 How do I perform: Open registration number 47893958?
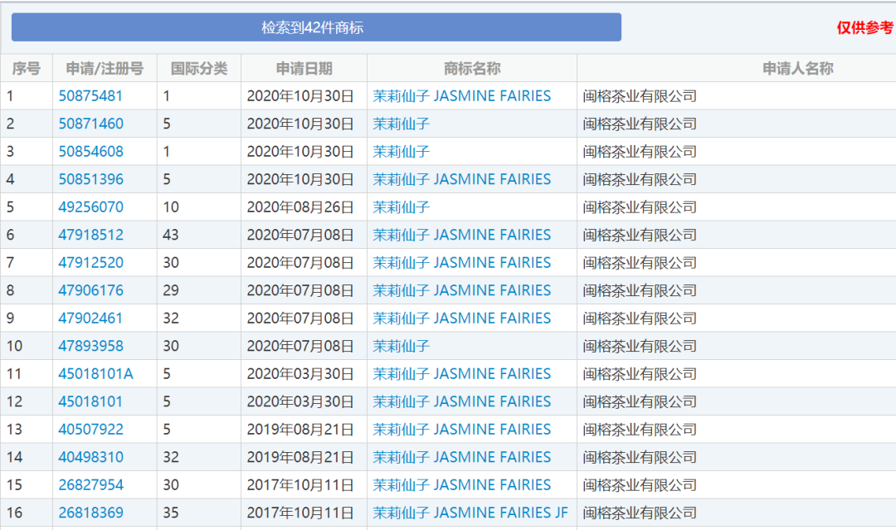91,346
